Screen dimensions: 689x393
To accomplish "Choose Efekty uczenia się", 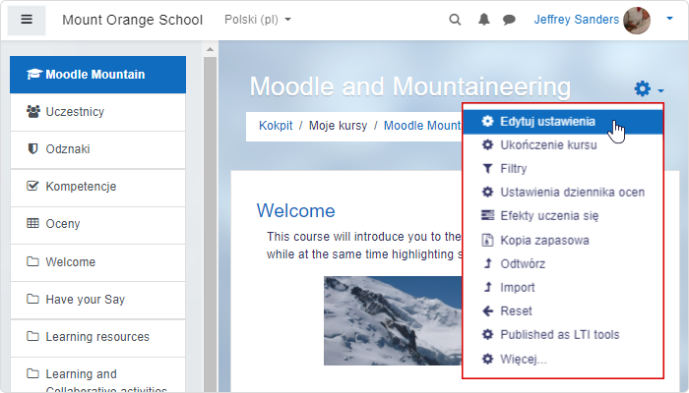I will click(x=563, y=216).
